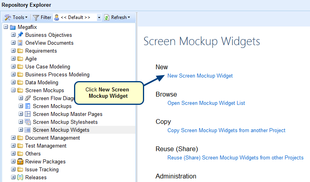Click the Screen Mockup Master Pages icon

click(28, 114)
